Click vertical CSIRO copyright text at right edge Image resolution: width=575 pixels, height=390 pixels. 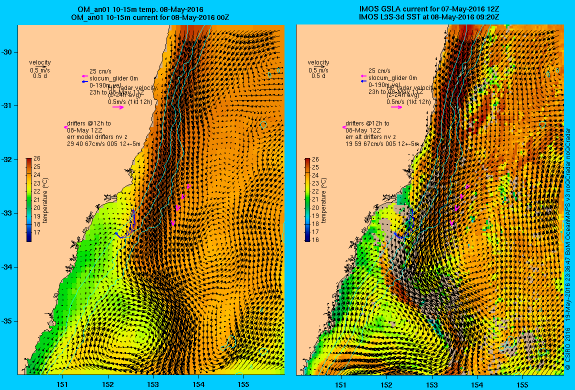(567, 248)
